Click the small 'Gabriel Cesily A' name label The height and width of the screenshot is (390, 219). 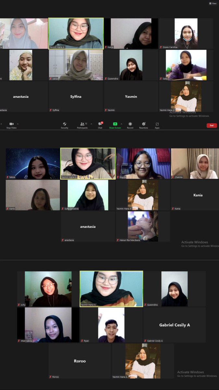point(155,341)
